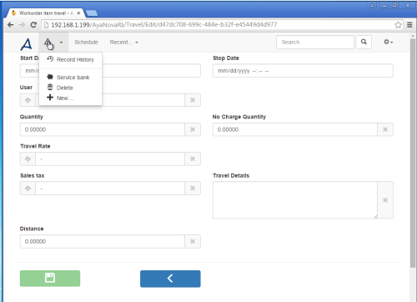Viewport: 417px width, 302px height.
Task: Reload the current page
Action: pos(33,25)
